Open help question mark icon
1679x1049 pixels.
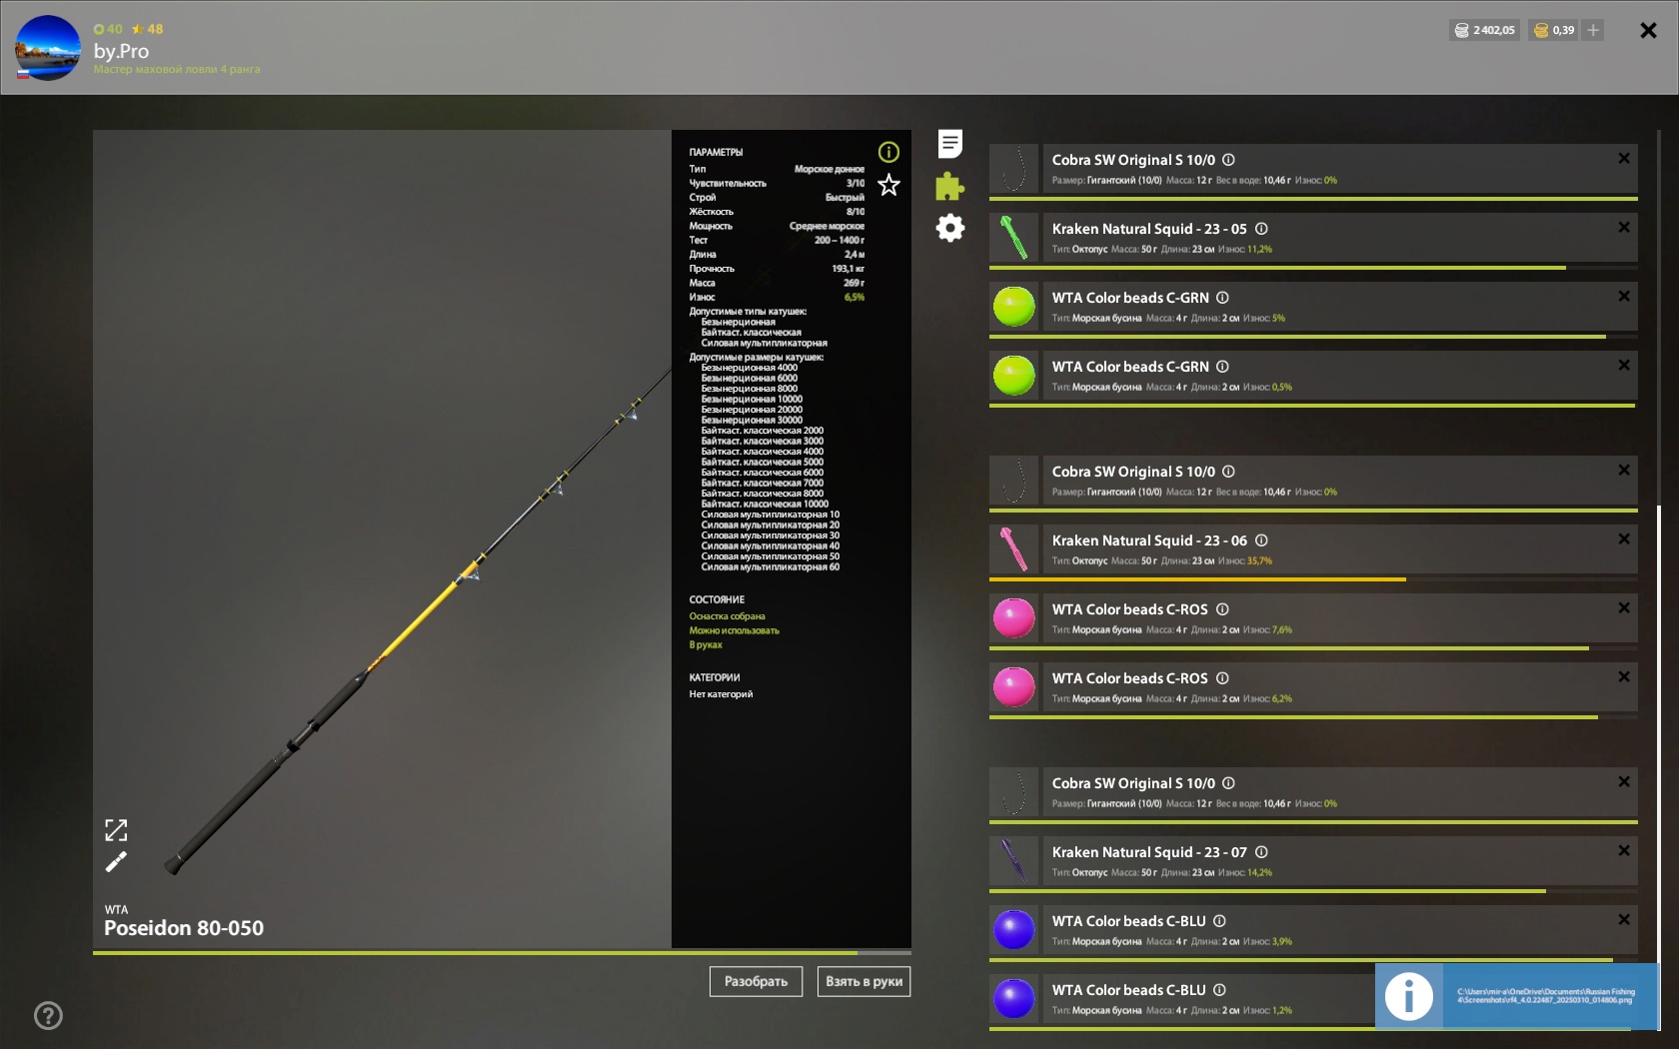click(48, 1016)
